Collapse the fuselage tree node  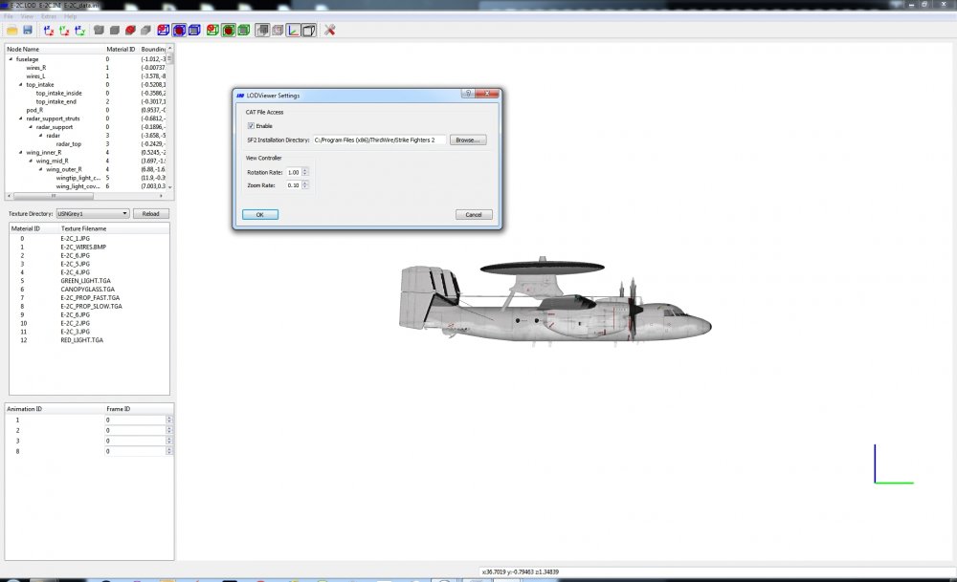(x=11, y=59)
